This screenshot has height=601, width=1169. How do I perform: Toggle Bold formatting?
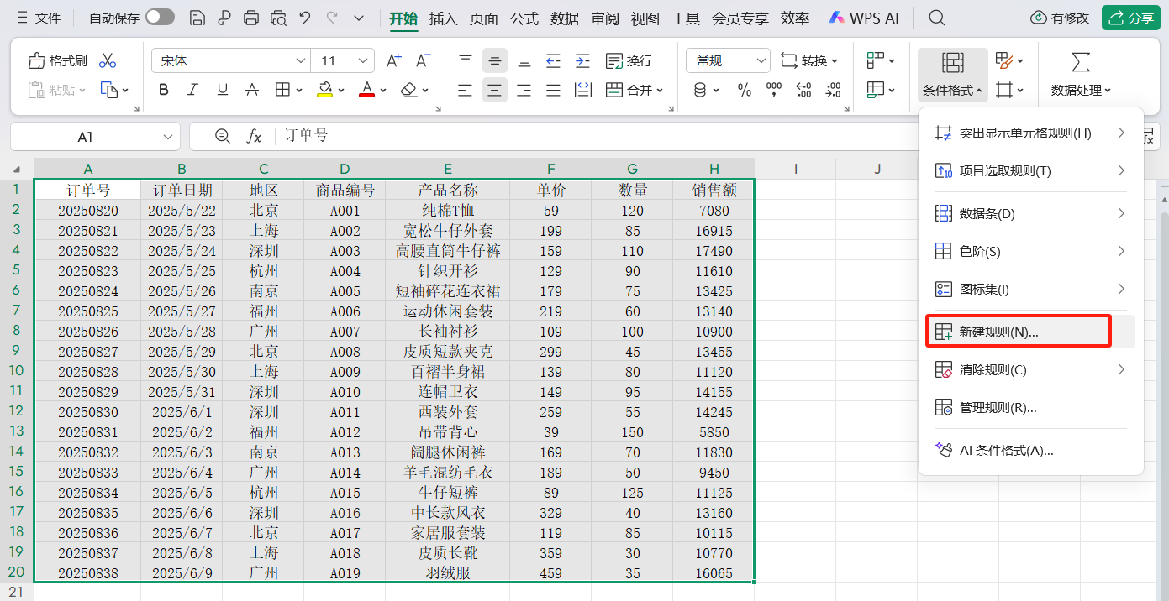pos(164,90)
